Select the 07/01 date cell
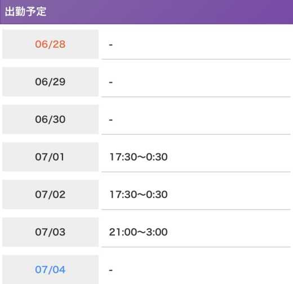The height and width of the screenshot is (284, 293). (x=50, y=157)
